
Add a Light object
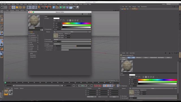pos(78,7)
